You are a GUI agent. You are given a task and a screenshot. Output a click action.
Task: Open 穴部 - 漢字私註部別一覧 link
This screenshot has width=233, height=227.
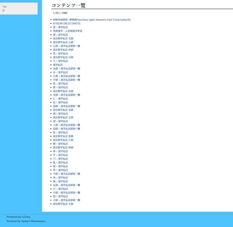pos(66,192)
